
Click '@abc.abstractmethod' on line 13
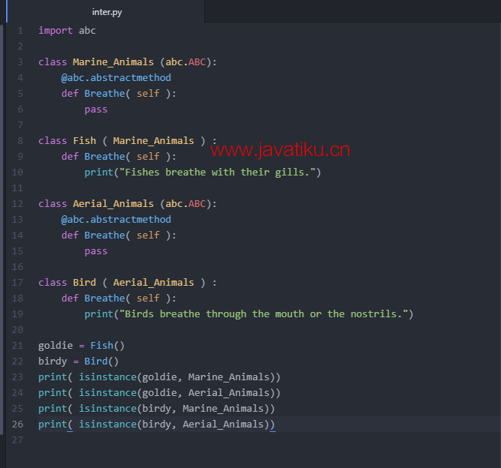click(116, 220)
